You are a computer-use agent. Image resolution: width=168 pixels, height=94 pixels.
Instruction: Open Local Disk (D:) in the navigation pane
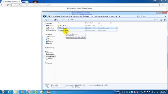pos(52,56)
